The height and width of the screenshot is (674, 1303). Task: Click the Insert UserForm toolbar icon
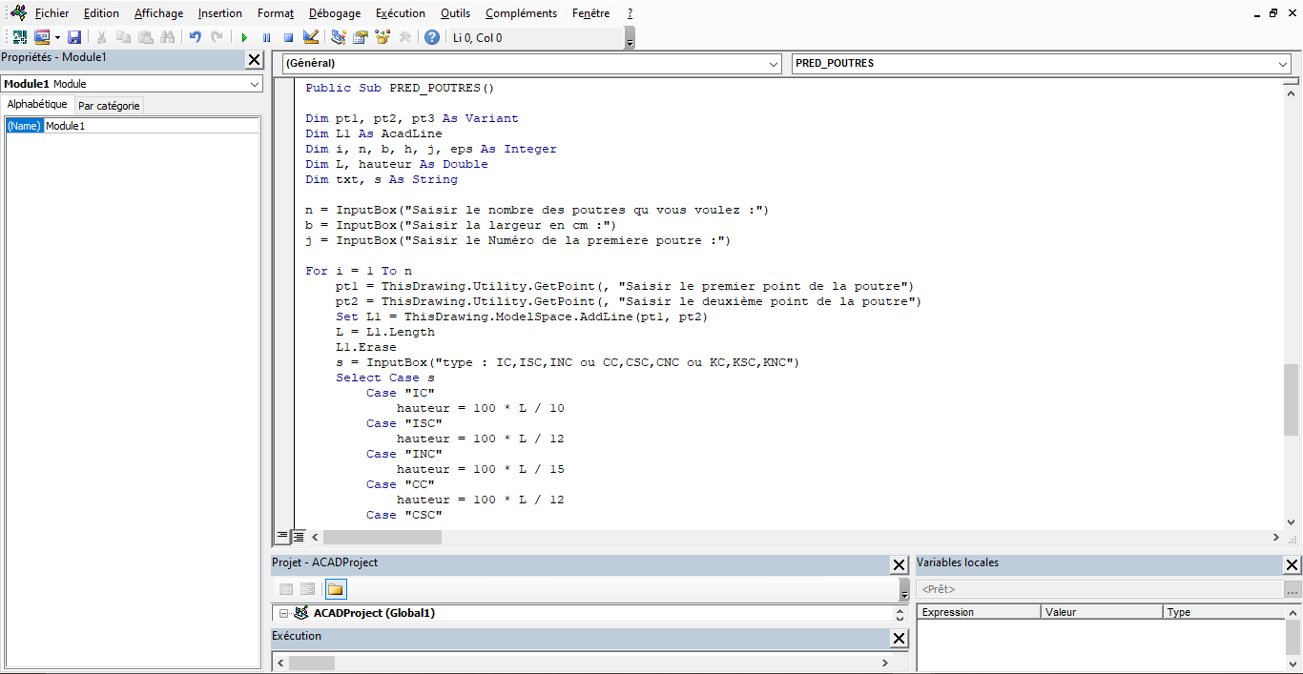(x=42, y=37)
